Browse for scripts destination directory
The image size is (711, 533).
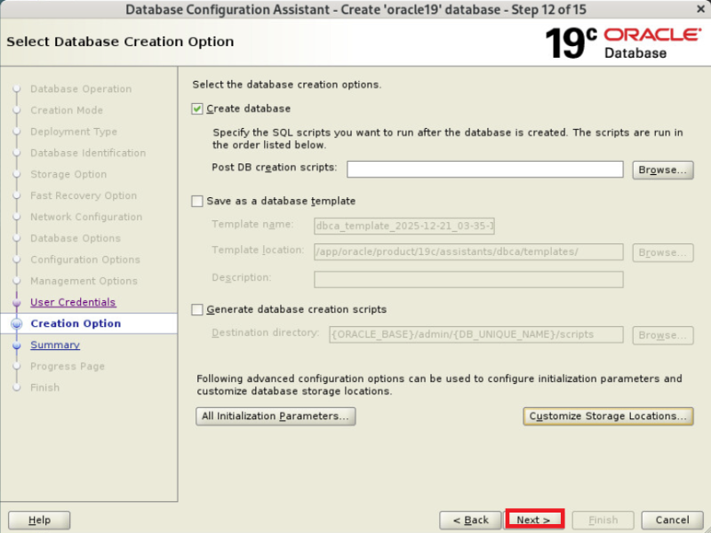tap(662, 336)
